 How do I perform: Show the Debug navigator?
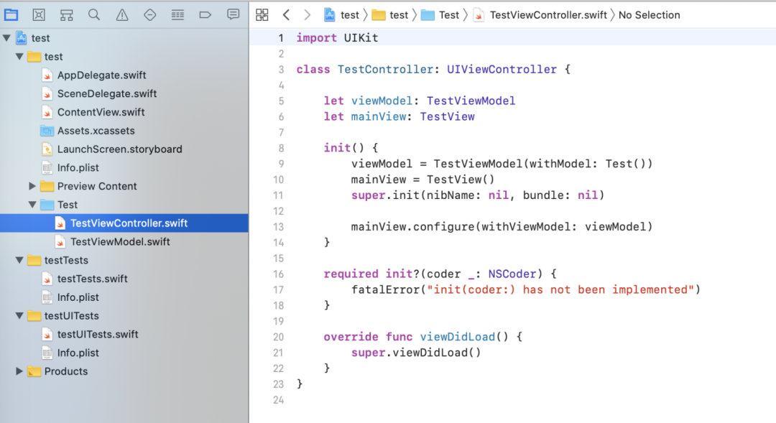click(x=177, y=15)
